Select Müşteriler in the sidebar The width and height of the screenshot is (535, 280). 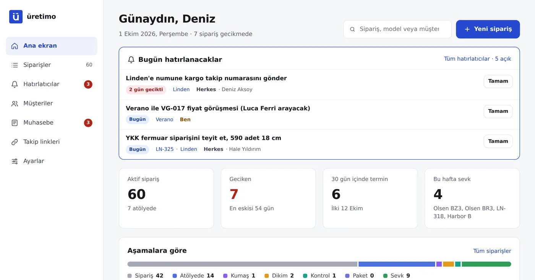point(52,104)
